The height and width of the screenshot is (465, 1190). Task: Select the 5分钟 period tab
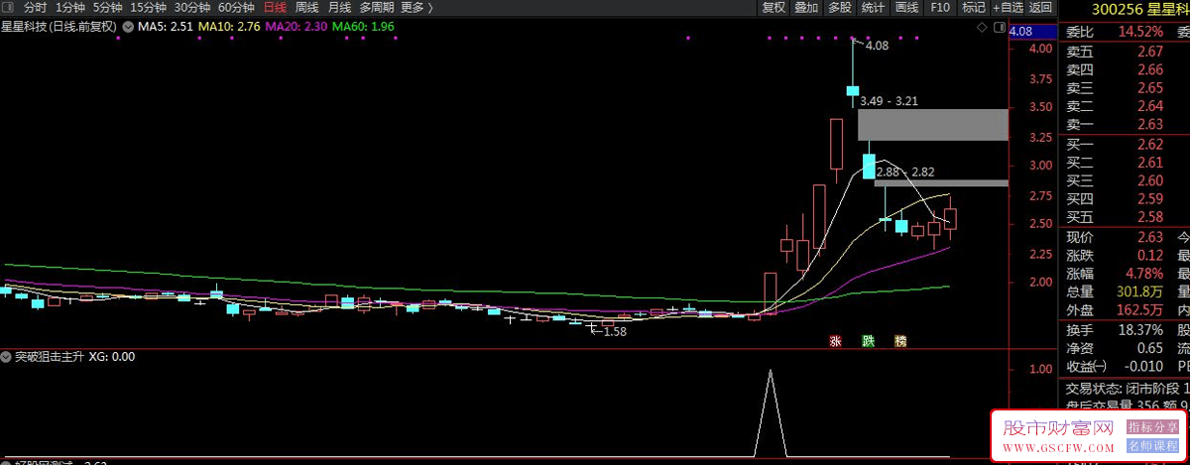click(108, 7)
